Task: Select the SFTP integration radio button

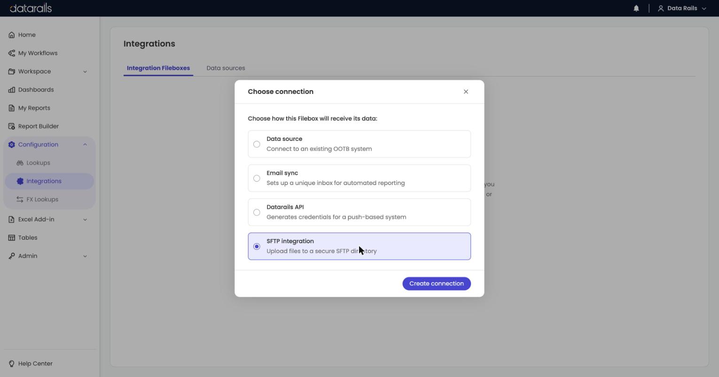Action: pos(257,246)
